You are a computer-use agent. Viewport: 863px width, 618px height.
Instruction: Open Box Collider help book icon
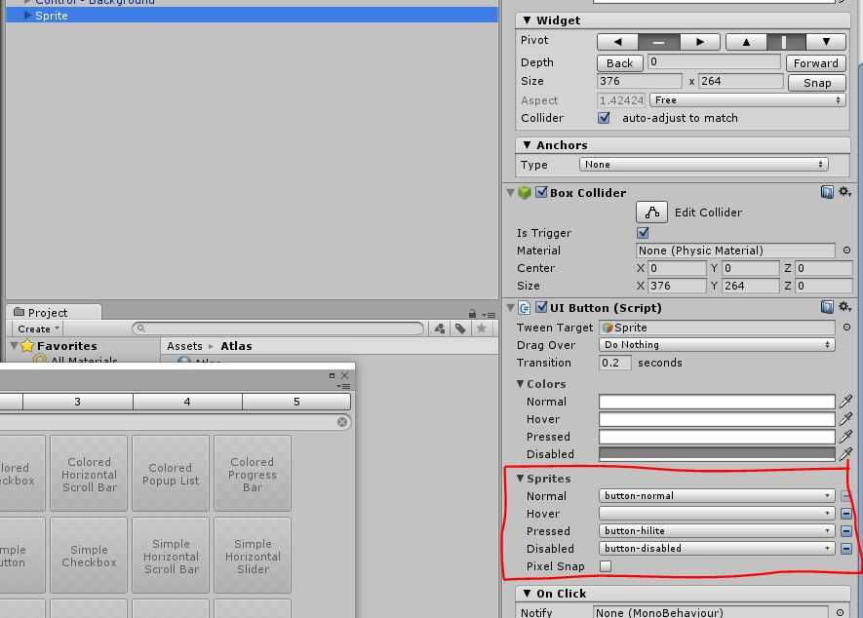pos(827,191)
